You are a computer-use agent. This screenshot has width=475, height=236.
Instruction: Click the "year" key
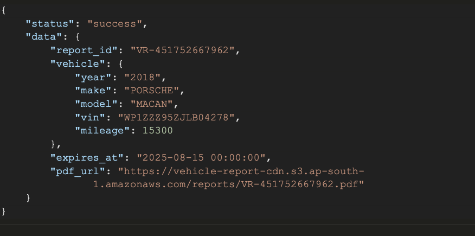[93, 77]
